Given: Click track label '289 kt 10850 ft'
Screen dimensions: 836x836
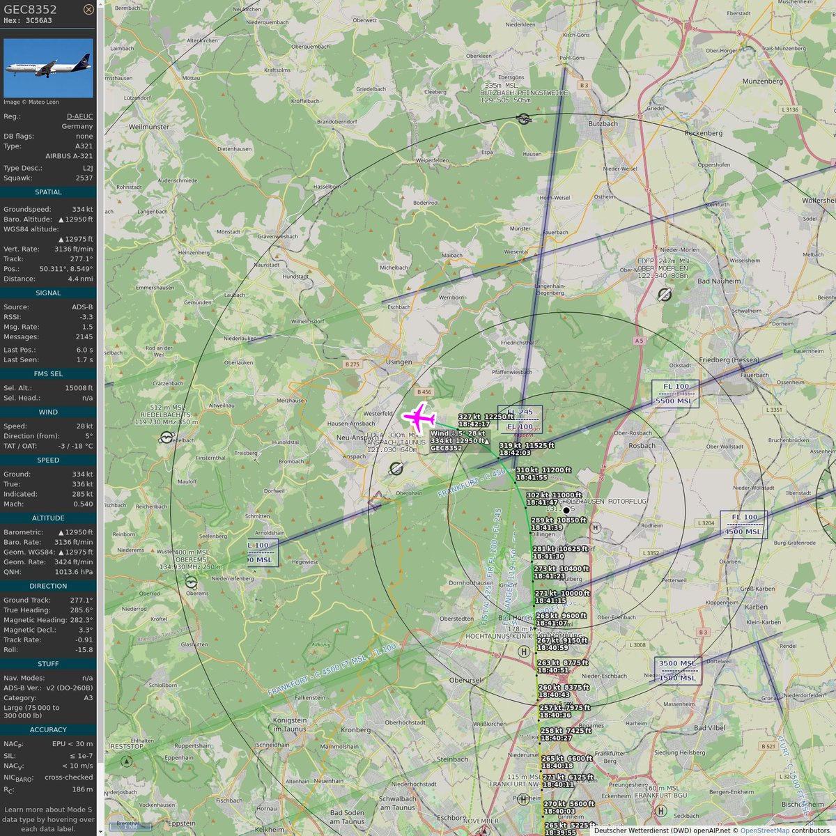Looking at the screenshot, I should click(559, 520).
